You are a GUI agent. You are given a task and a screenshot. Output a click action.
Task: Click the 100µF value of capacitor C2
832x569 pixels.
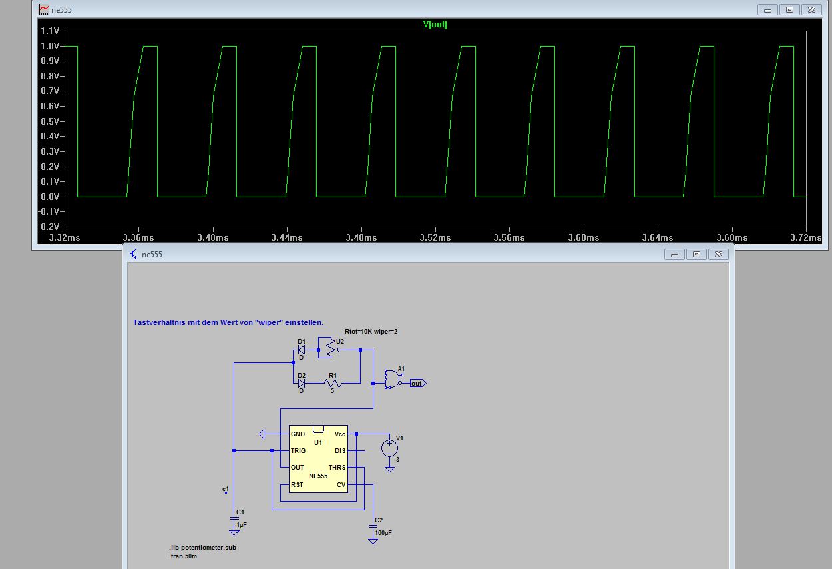click(x=383, y=533)
